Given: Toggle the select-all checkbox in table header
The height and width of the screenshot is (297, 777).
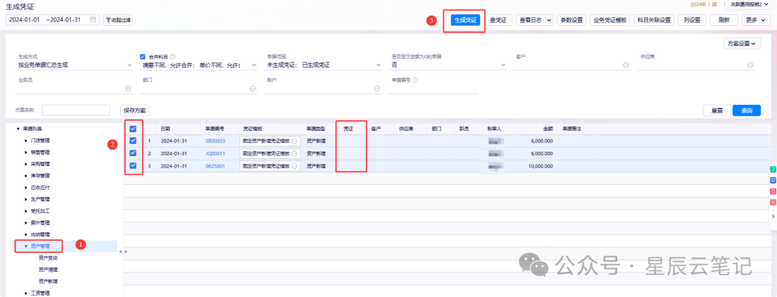Looking at the screenshot, I should point(133,129).
